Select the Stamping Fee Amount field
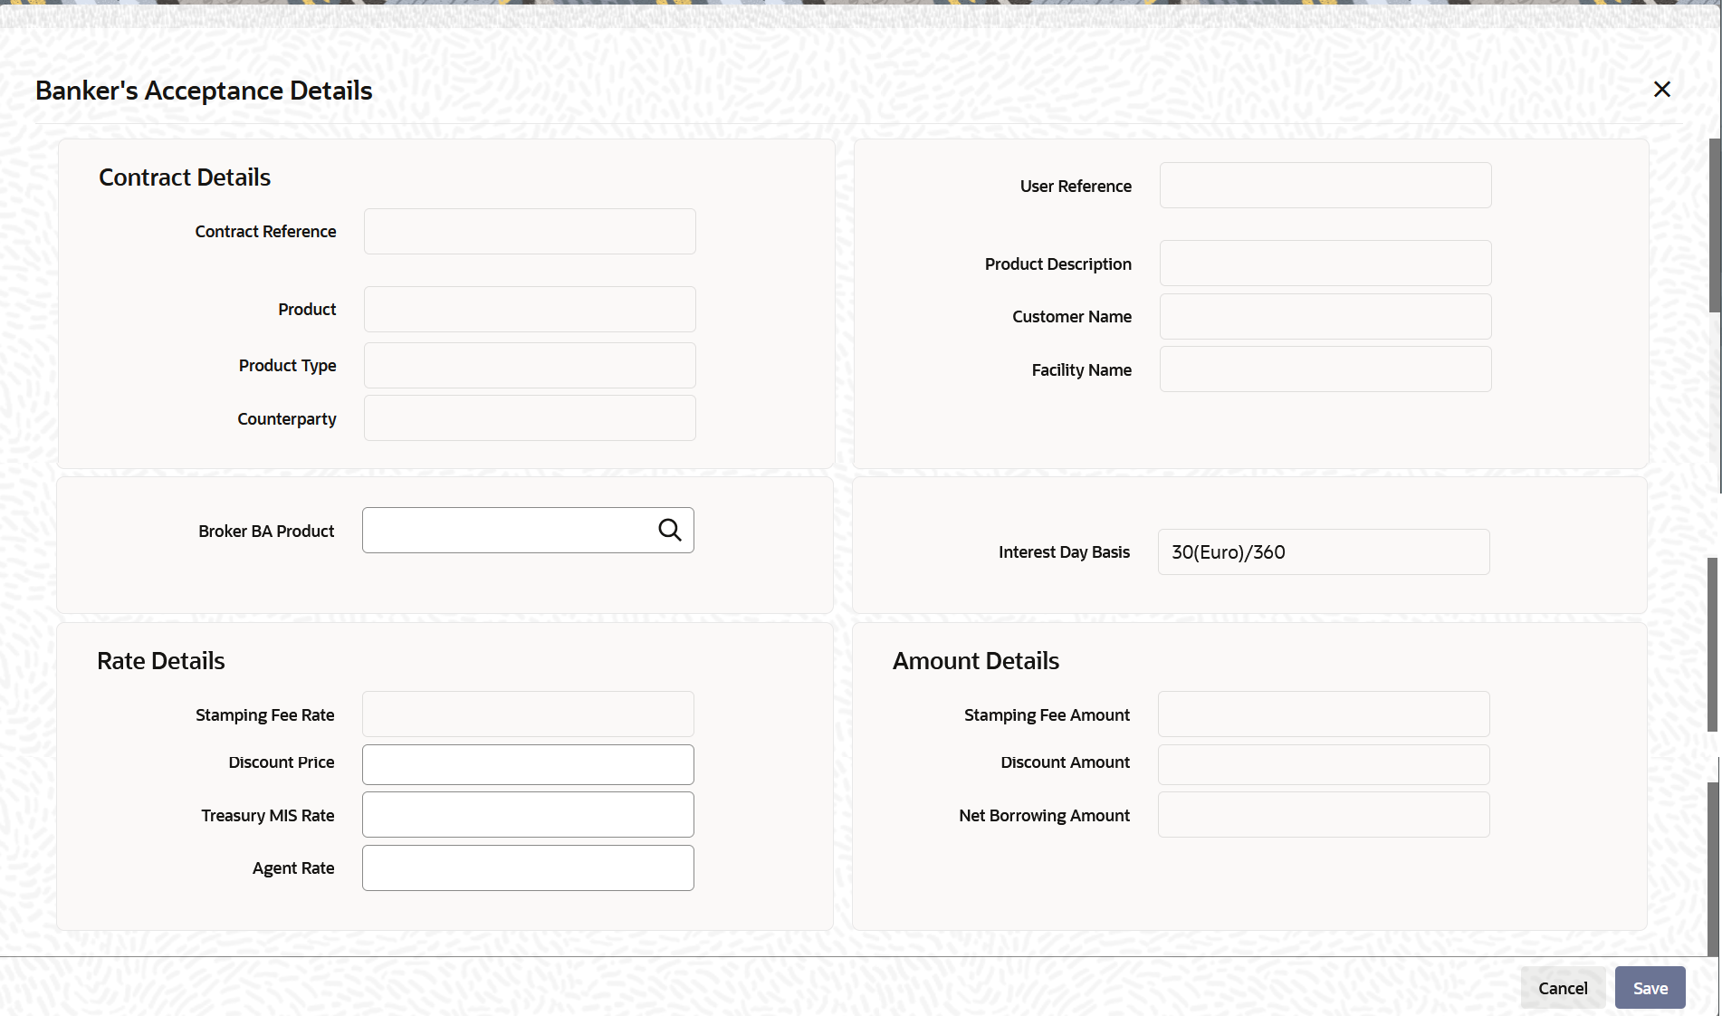The height and width of the screenshot is (1016, 1722). [x=1324, y=714]
